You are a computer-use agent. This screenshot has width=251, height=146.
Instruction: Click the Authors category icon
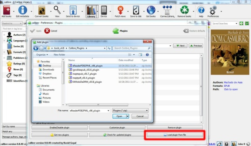pos(9,35)
